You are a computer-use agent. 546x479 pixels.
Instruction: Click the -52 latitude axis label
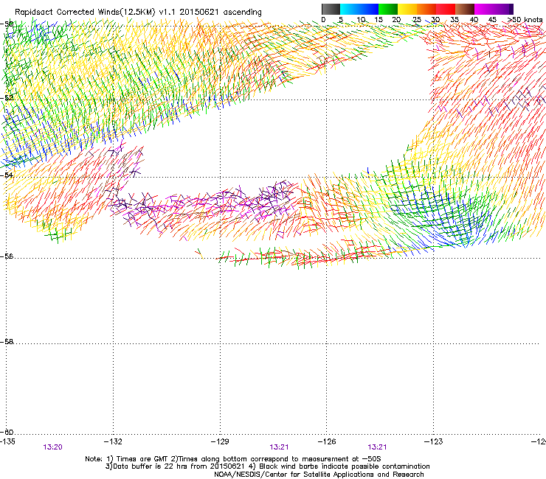point(7,98)
